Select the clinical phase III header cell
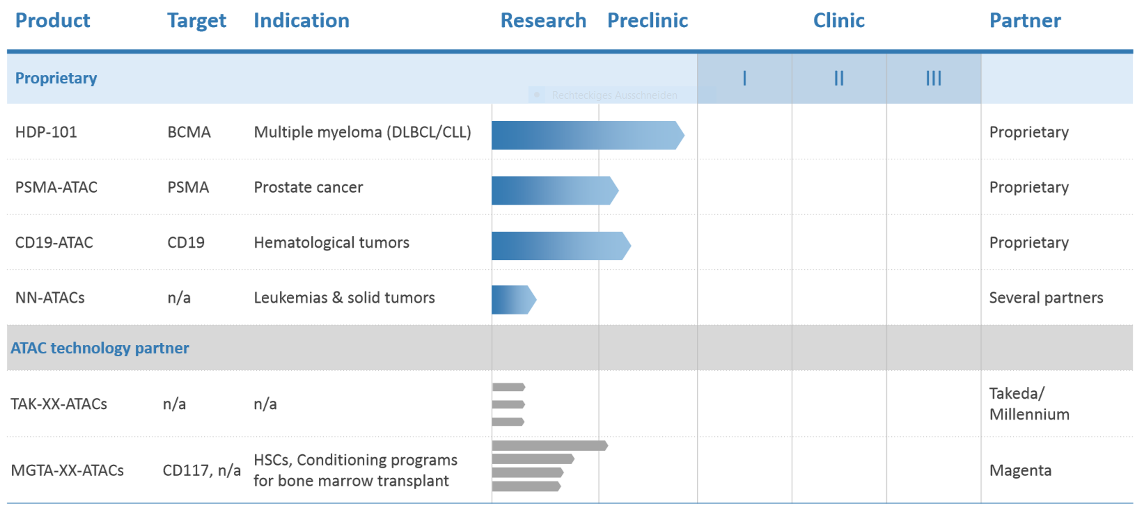The height and width of the screenshot is (510, 1137). coord(934,79)
